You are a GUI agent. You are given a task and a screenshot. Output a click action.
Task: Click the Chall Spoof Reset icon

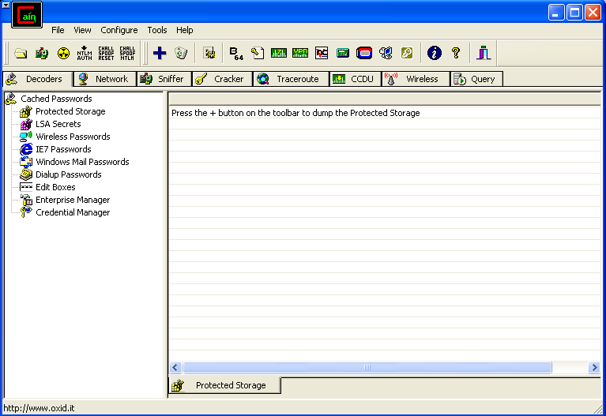tap(106, 53)
